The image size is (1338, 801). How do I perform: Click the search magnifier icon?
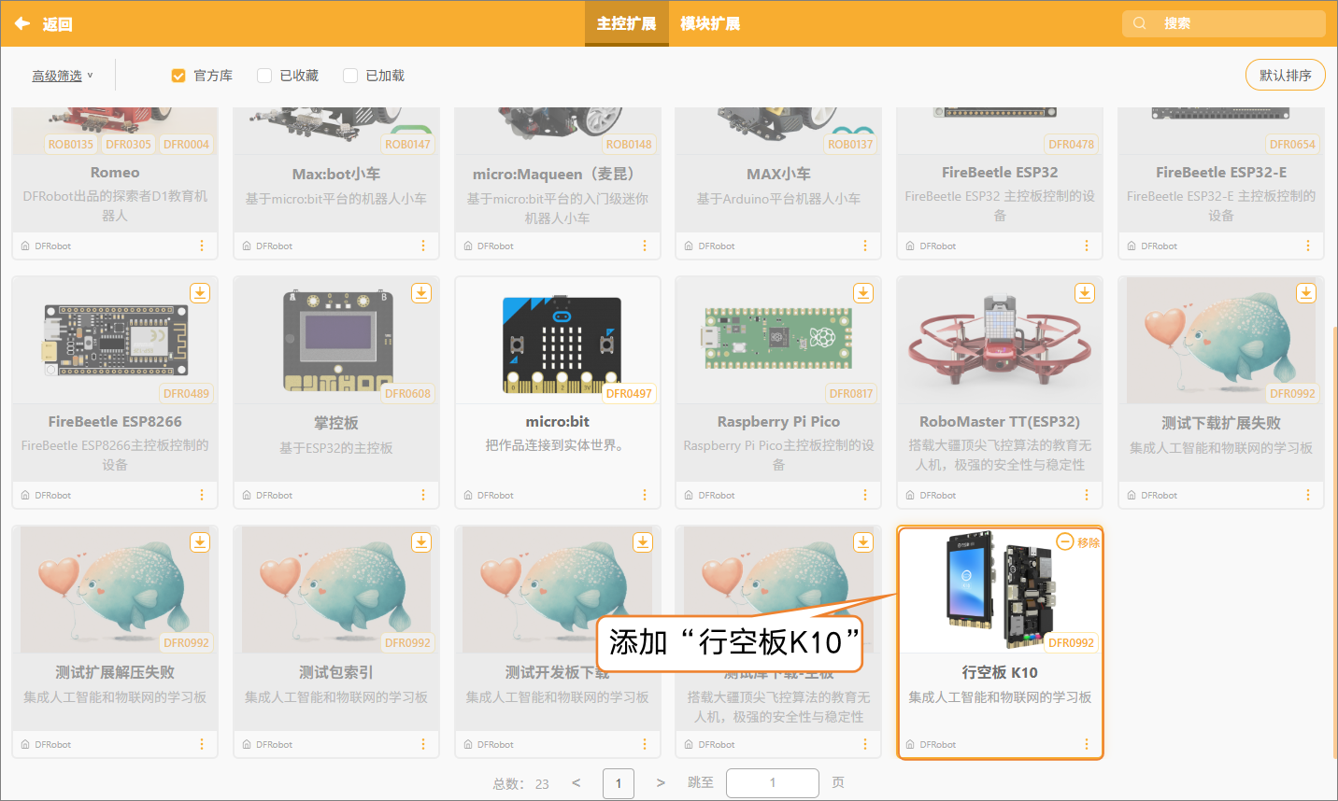[x=1140, y=23]
